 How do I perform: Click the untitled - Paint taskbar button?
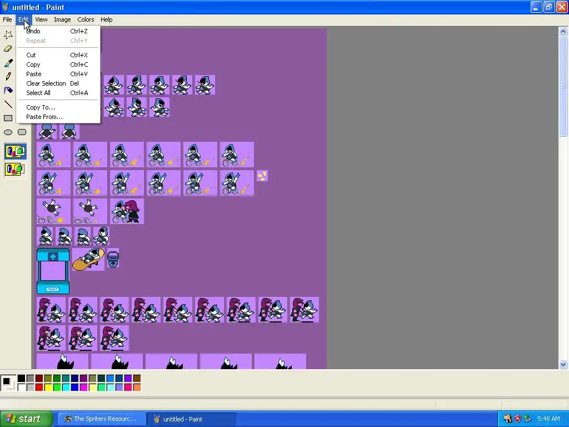pos(191,419)
